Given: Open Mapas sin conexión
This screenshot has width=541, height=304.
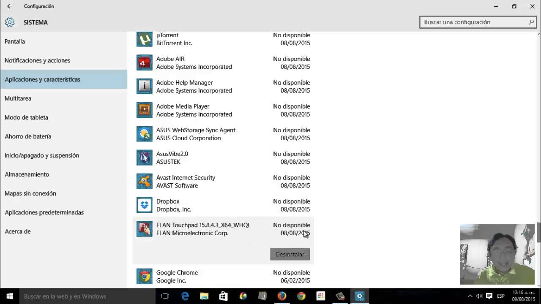Looking at the screenshot, I should point(63,193).
